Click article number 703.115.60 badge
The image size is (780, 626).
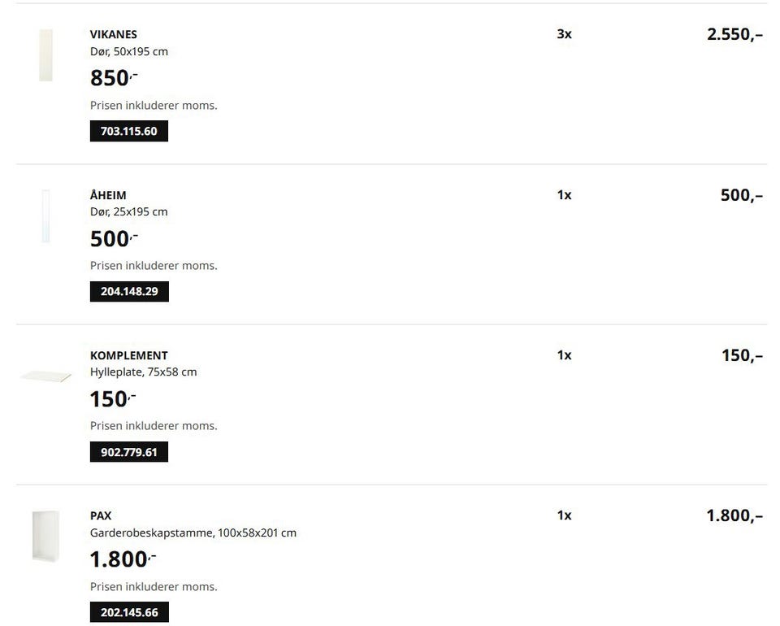click(128, 131)
